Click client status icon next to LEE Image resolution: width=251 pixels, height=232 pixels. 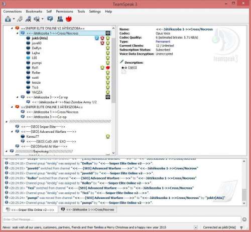(x=28, y=58)
